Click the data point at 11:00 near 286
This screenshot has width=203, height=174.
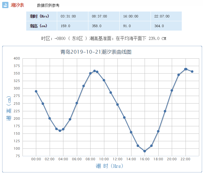coord(111,93)
